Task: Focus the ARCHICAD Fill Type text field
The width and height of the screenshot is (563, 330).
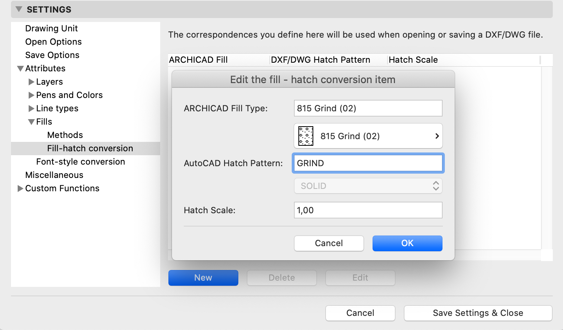Action: pyautogui.click(x=368, y=108)
